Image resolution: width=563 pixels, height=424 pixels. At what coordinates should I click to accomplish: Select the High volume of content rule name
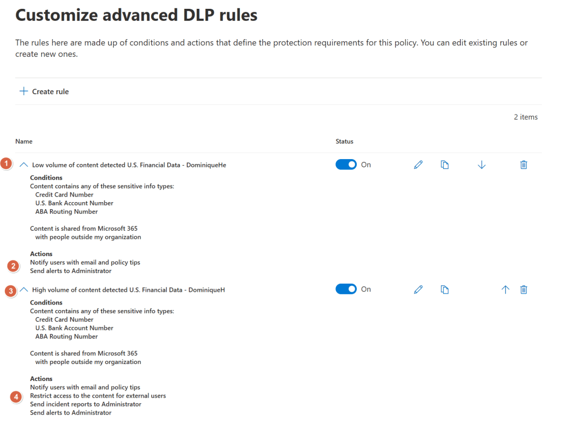coord(128,290)
